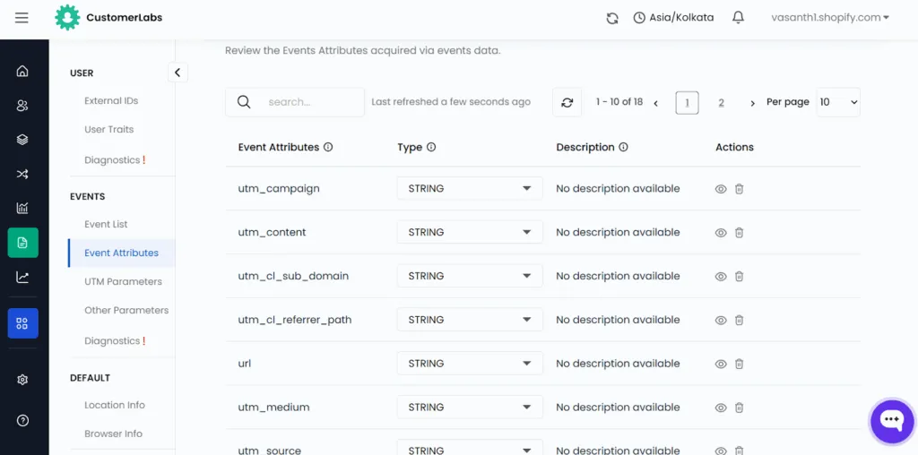Delete the utm_content attribute

click(x=740, y=233)
